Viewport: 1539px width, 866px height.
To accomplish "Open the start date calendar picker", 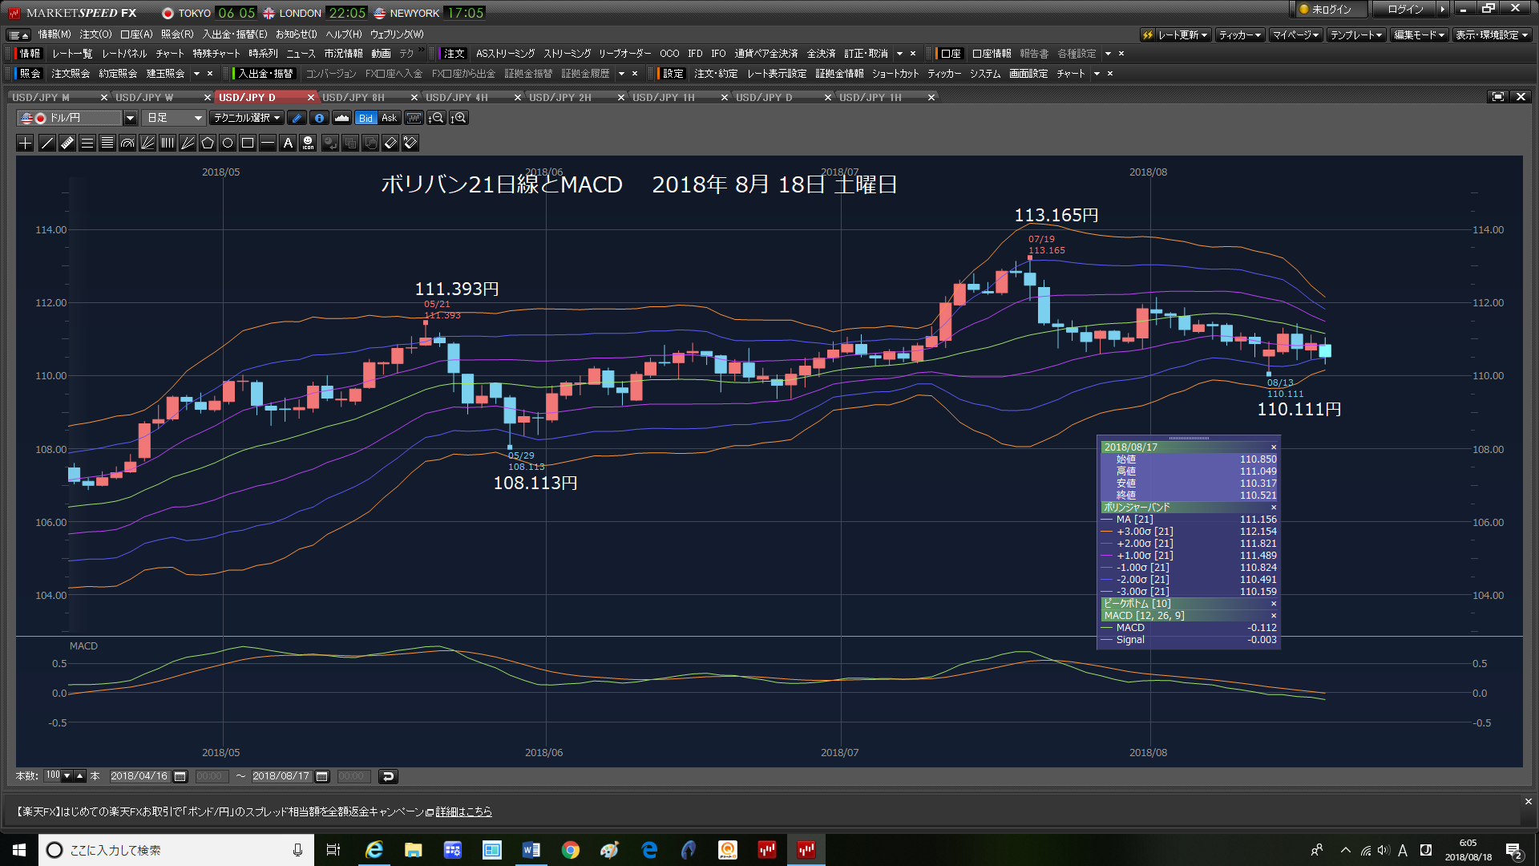I will pos(180,776).
